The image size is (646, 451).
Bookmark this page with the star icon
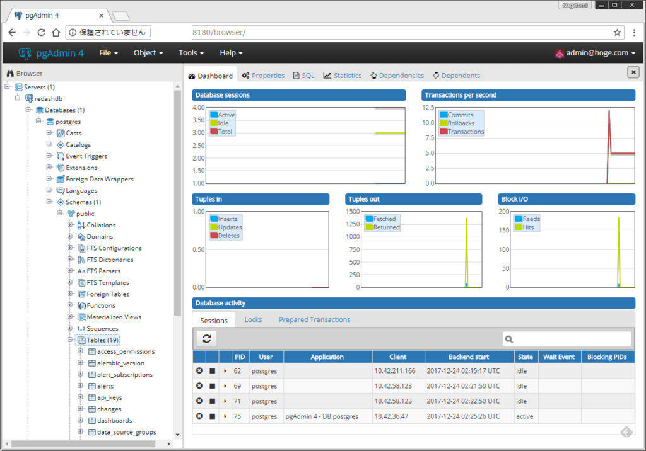pyautogui.click(x=617, y=33)
